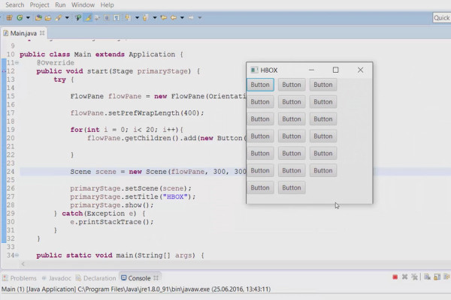The height and width of the screenshot is (300, 451).
Task: Click the Remove Launch grey X icon
Action: [404, 277]
